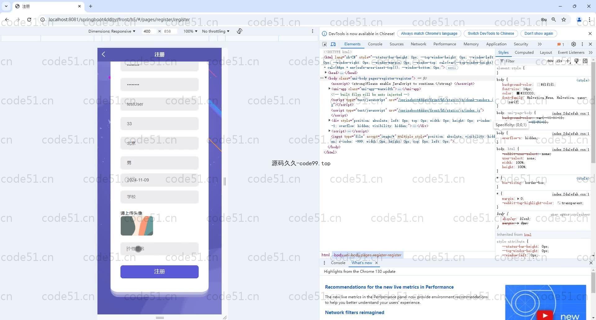Show the issues counter badge
Viewport: 596px width, 320px height.
(x=561, y=44)
